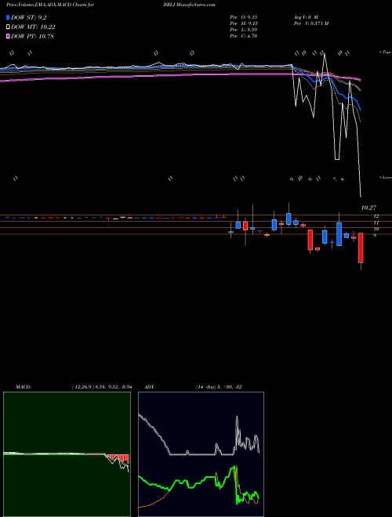Click the 10 price axis label
Viewport: 392px width, 517px height.
point(376,229)
